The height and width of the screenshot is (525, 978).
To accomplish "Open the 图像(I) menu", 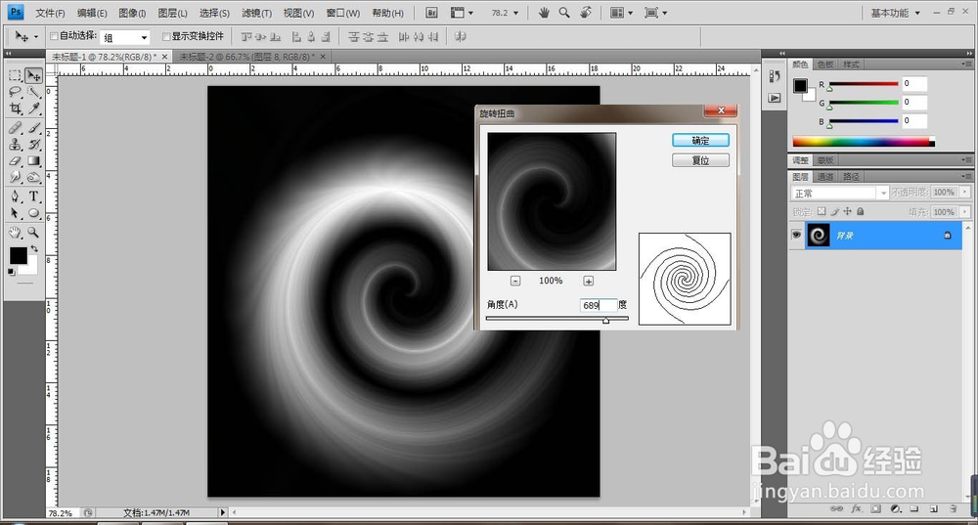I will tap(132, 13).
